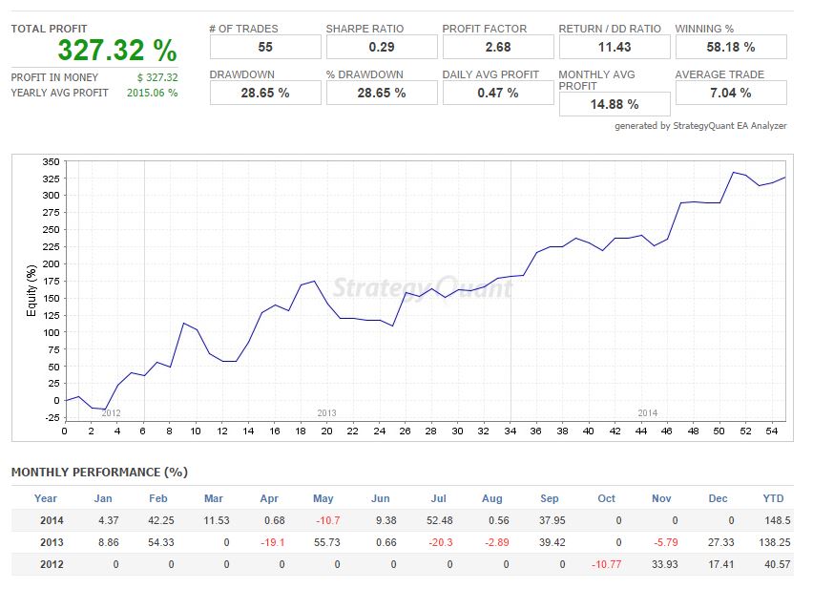Click 2012 October value -10.77

pos(607,564)
